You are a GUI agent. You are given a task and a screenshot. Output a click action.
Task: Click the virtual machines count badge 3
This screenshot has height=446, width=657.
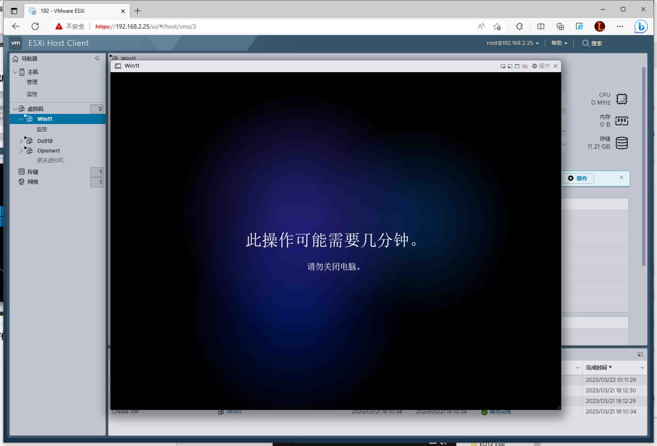coord(97,109)
